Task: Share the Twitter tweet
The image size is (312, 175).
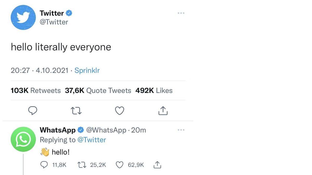Action: (x=163, y=110)
